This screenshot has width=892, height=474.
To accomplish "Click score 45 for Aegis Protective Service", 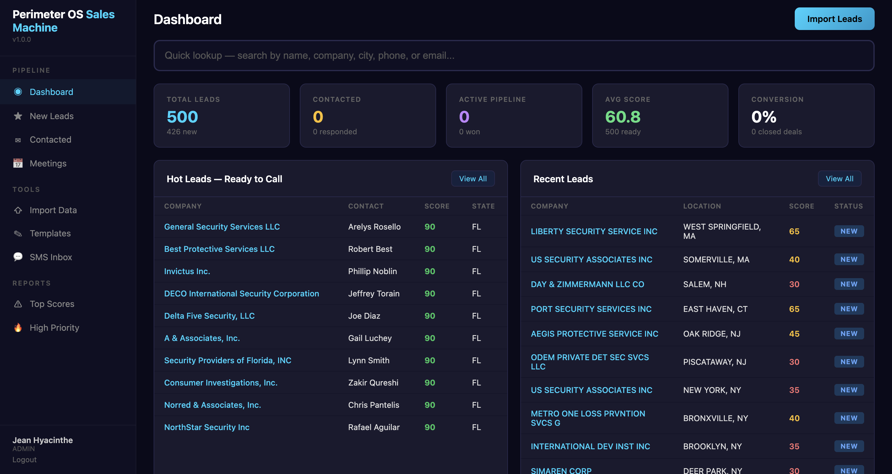I will click(794, 334).
